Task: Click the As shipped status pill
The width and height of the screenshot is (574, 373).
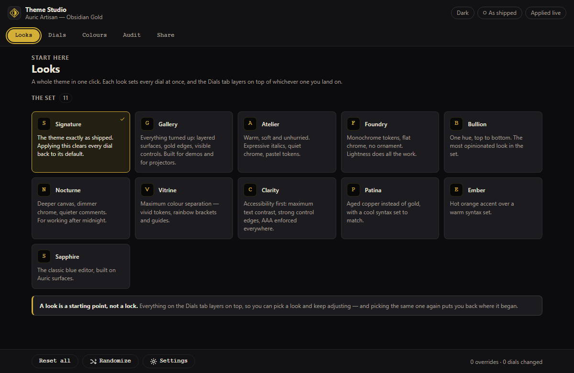Action: point(499,13)
